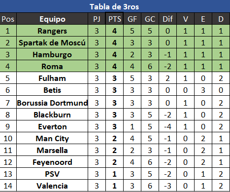Click the PSV team cell
Image resolution: width=230 pixels, height=192 pixels.
click(x=52, y=174)
